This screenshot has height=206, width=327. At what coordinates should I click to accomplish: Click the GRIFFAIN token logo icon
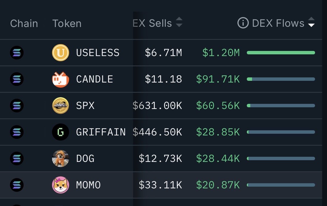point(61,132)
